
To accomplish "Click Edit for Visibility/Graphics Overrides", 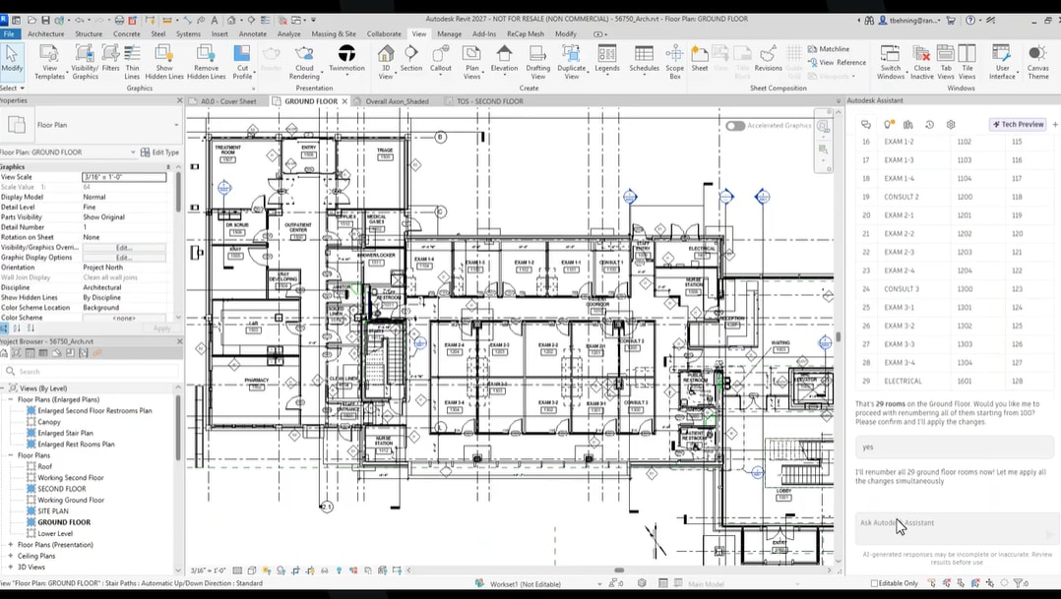I will tap(124, 248).
